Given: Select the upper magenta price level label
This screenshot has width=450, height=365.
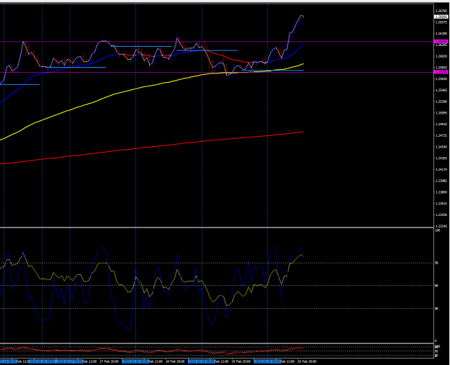Looking at the screenshot, I should (x=441, y=42).
